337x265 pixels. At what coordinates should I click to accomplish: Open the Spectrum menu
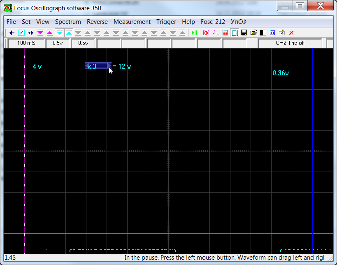[68, 22]
